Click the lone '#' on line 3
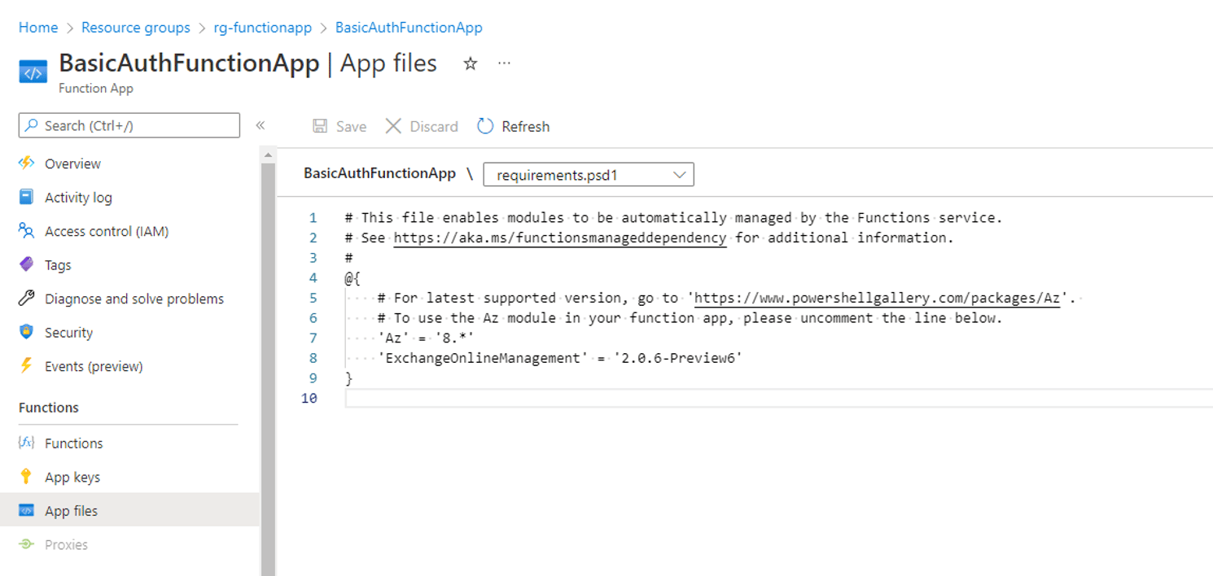 349,258
